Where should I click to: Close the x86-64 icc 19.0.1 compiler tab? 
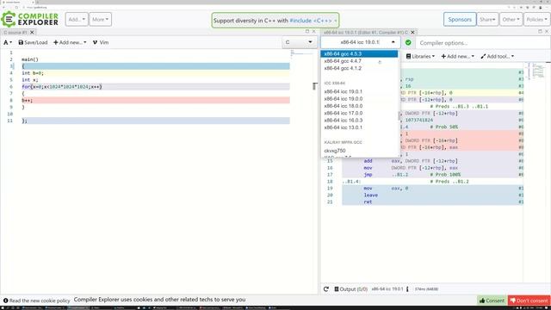413,33
